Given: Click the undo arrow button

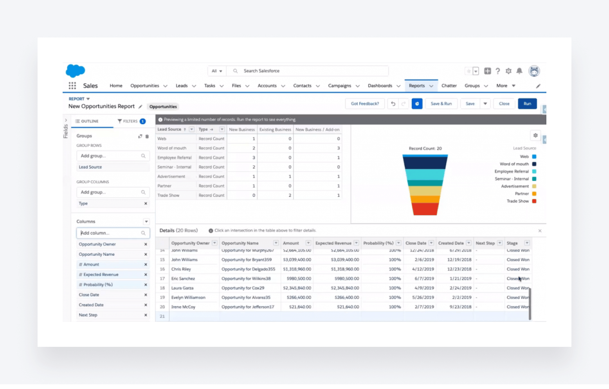Looking at the screenshot, I should [x=393, y=104].
